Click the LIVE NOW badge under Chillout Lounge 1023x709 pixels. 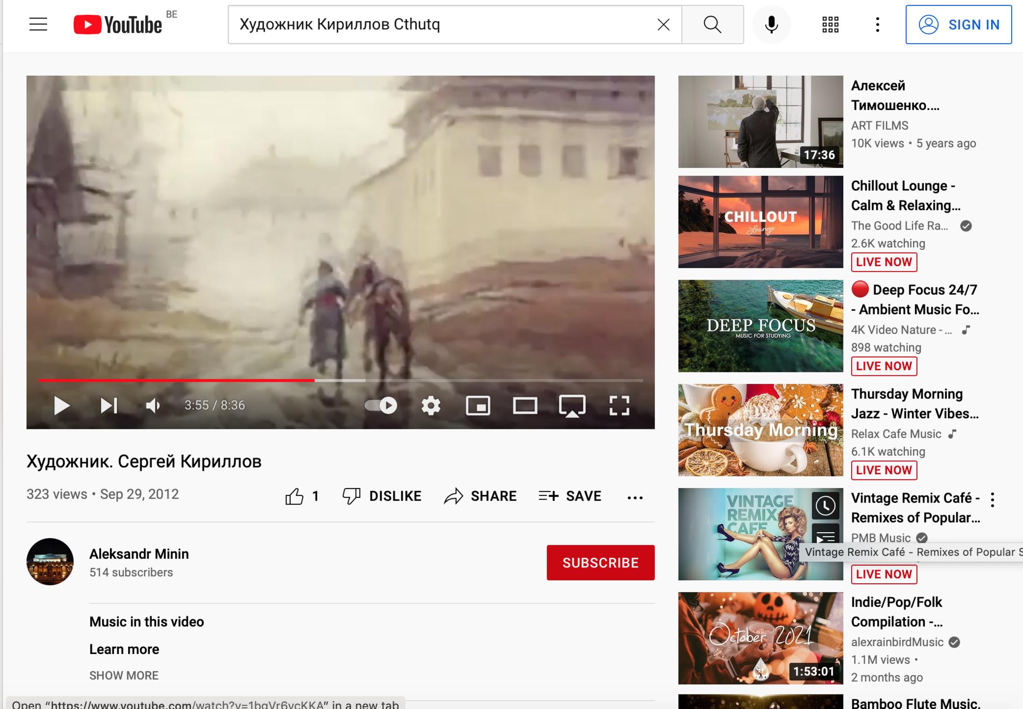pos(884,262)
